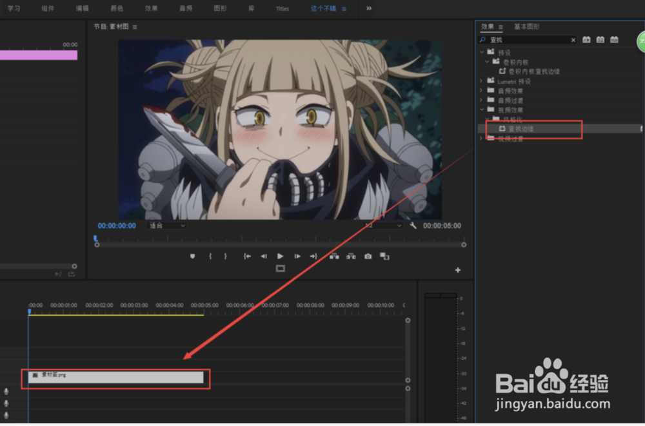Collapse the 卷积内核 folder
Viewport: 645px width, 426px height.
pos(487,62)
